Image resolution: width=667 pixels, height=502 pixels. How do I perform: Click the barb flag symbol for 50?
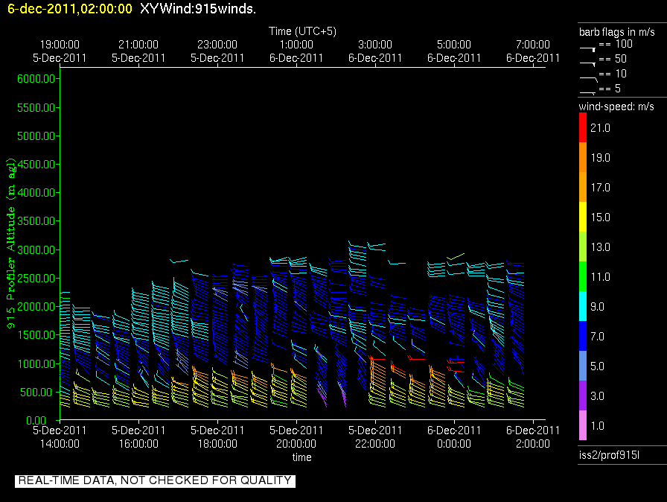click(x=587, y=63)
